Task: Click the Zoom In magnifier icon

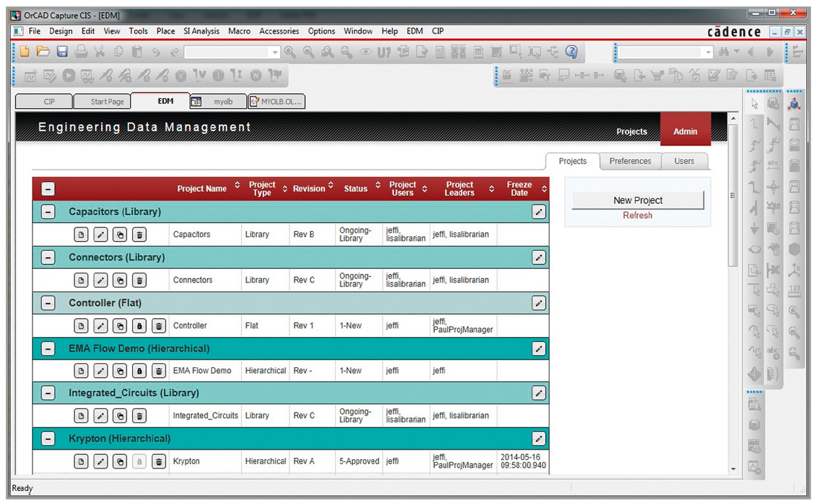Action: coord(290,52)
